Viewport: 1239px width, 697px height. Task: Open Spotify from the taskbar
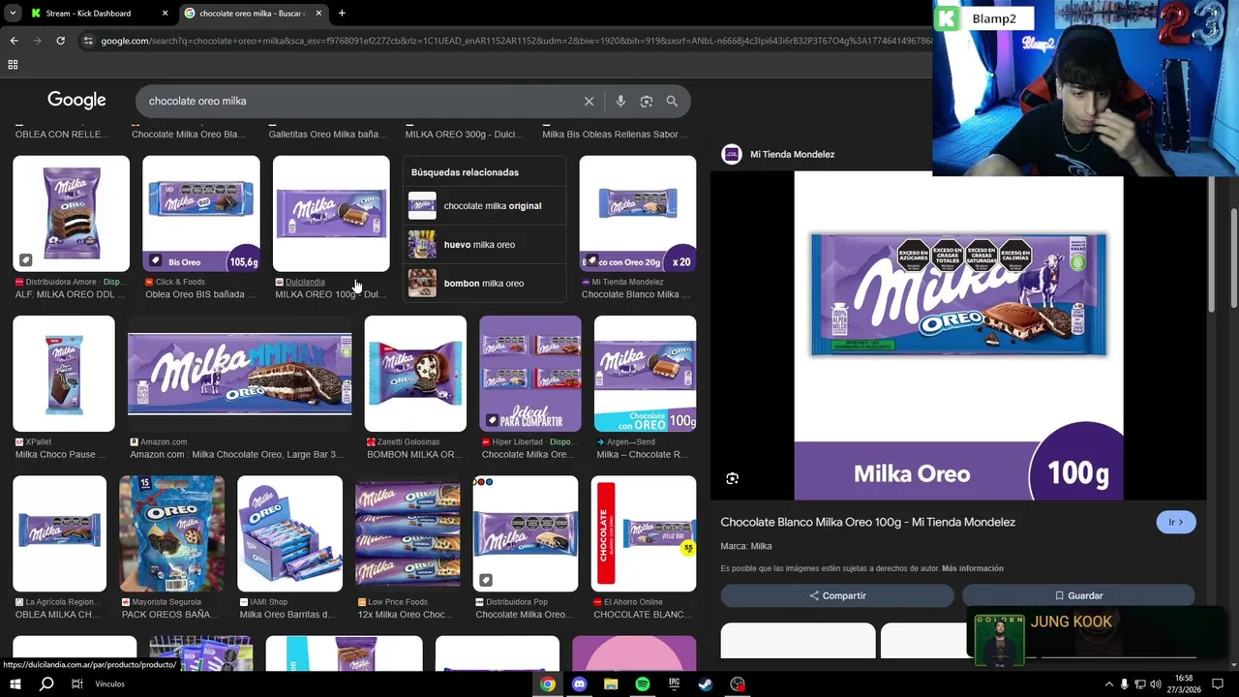point(643,684)
